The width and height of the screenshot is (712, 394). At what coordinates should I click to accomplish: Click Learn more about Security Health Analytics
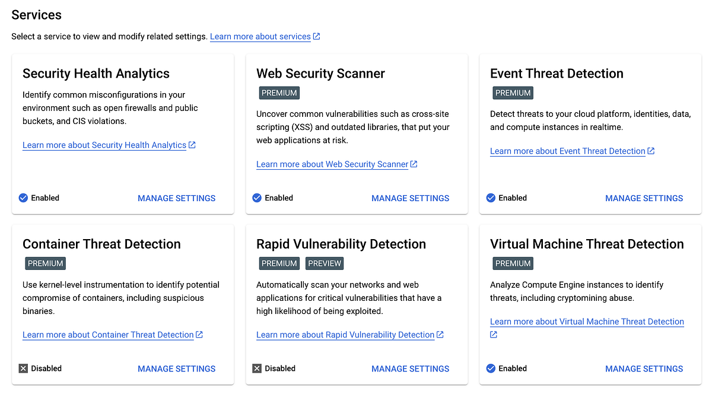click(104, 145)
